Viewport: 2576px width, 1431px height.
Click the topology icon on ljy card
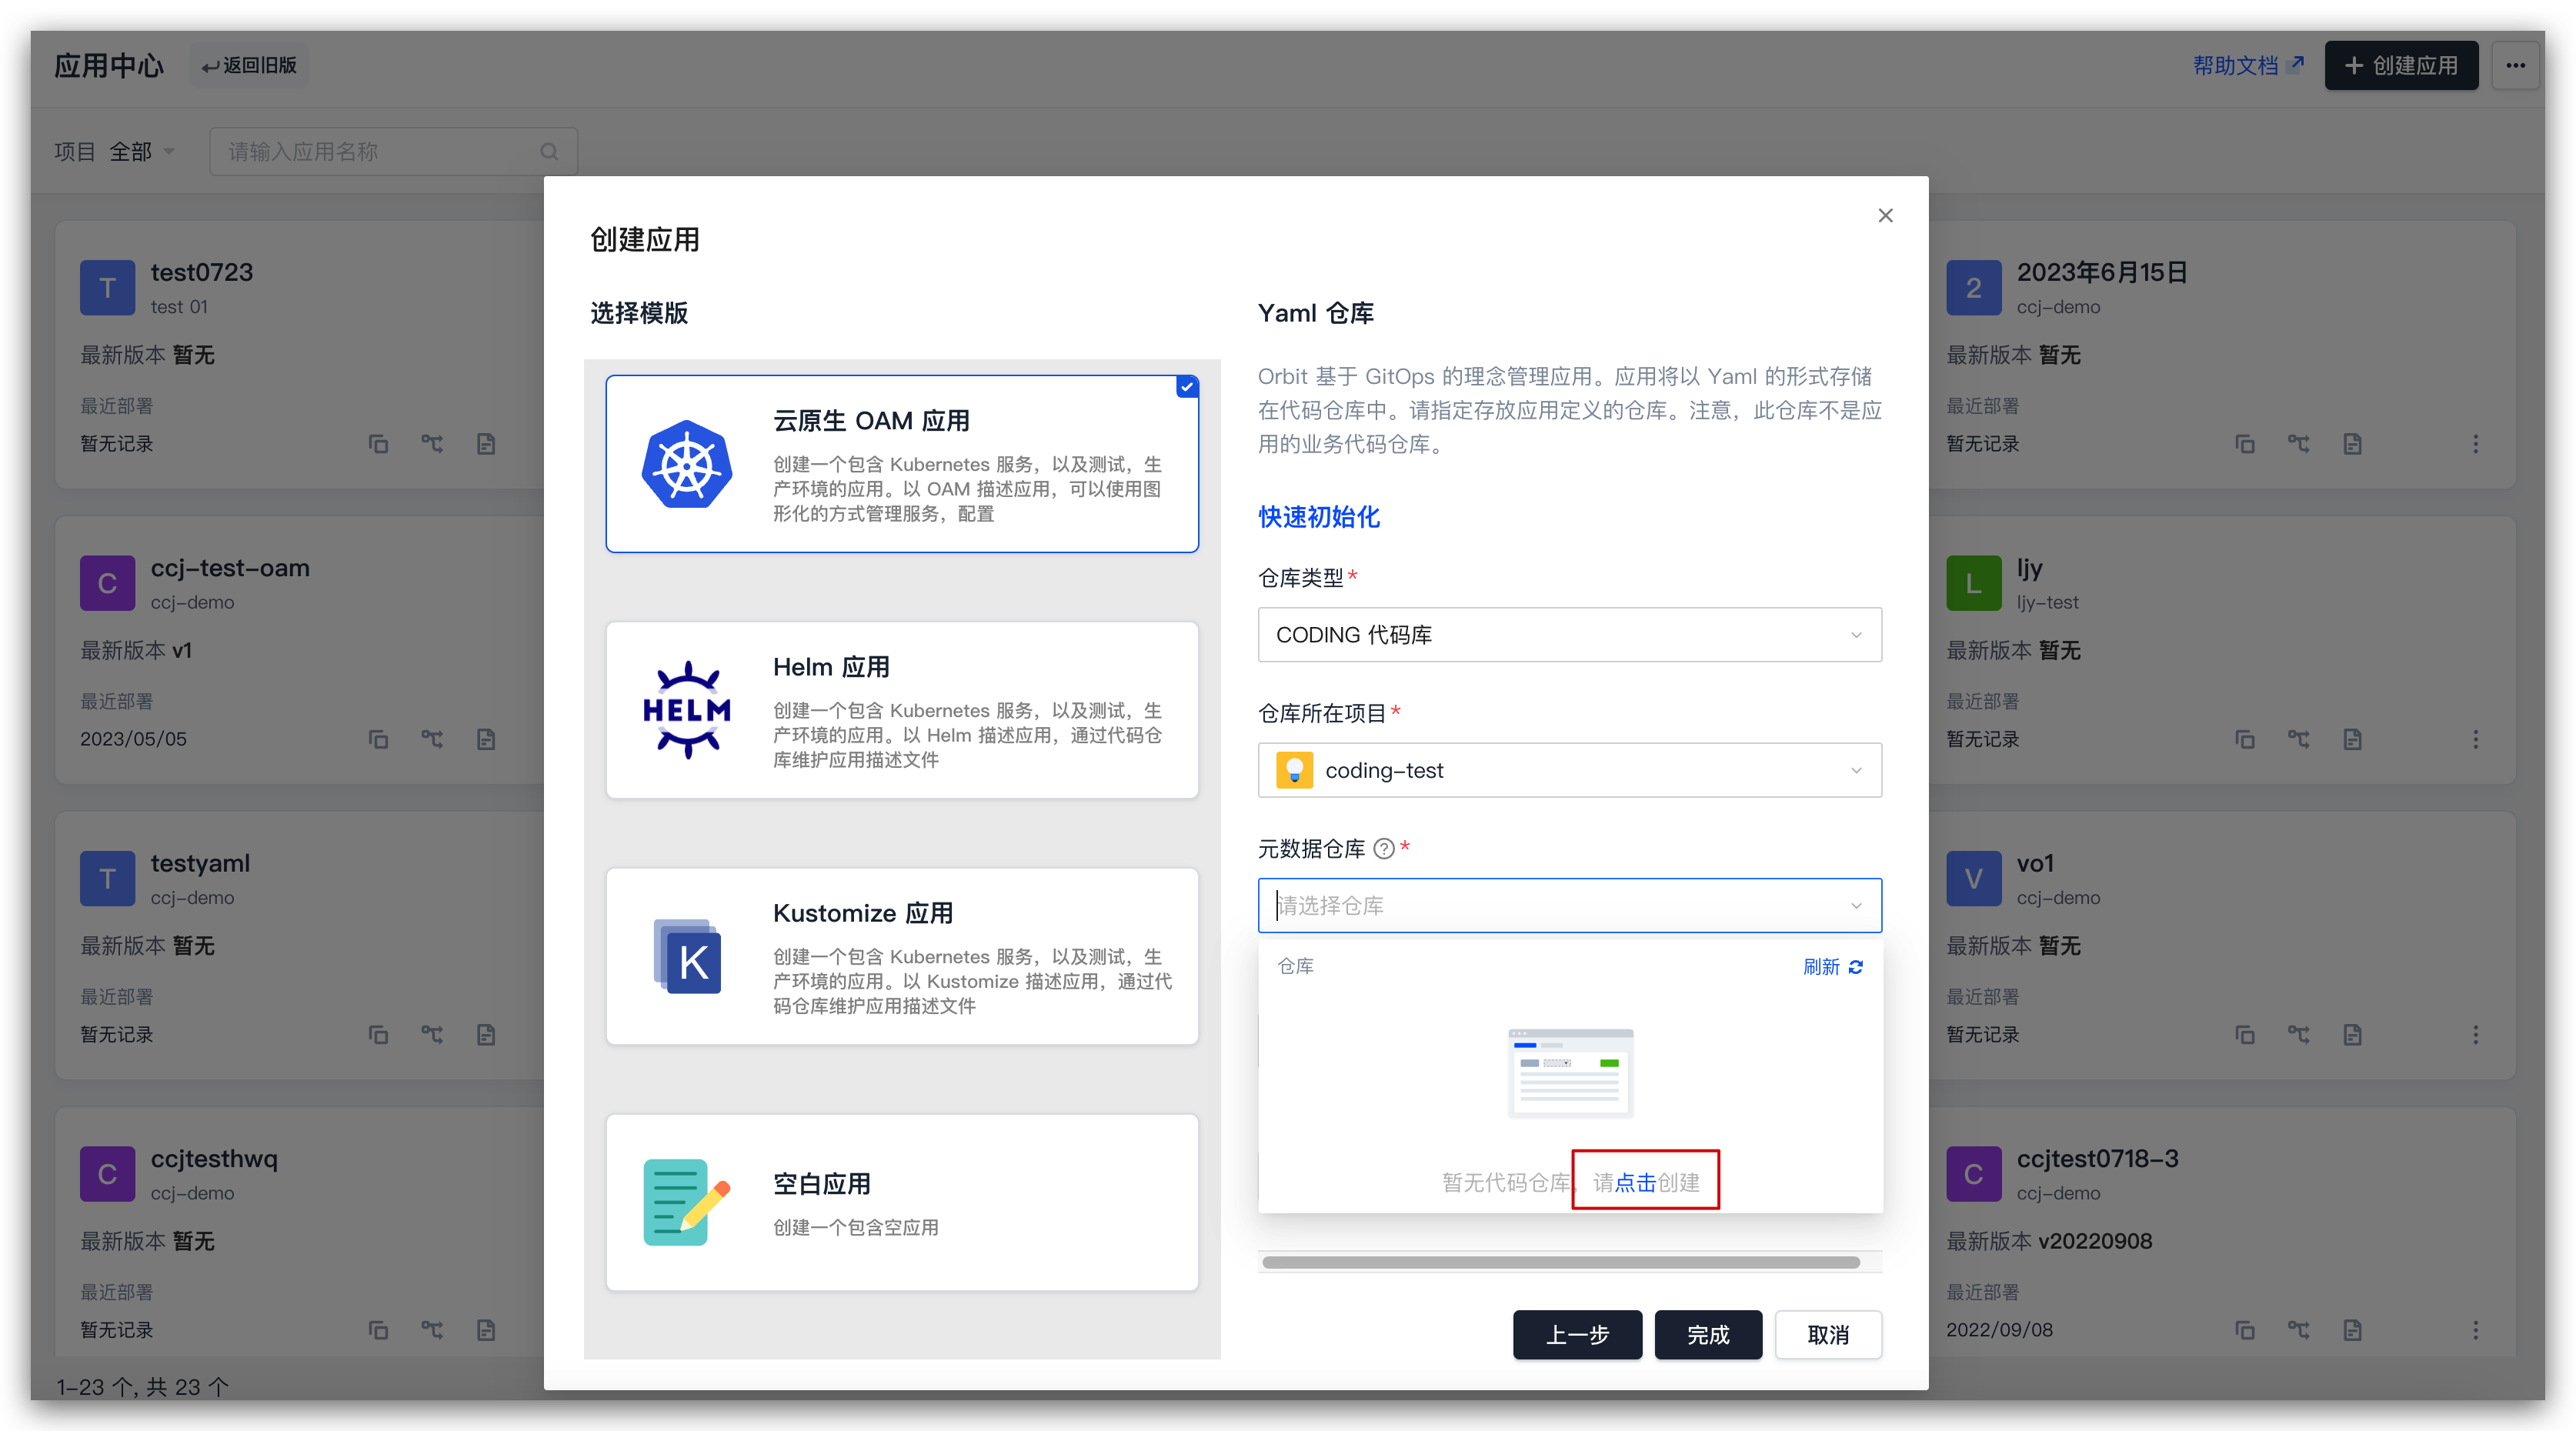pyautogui.click(x=2299, y=739)
